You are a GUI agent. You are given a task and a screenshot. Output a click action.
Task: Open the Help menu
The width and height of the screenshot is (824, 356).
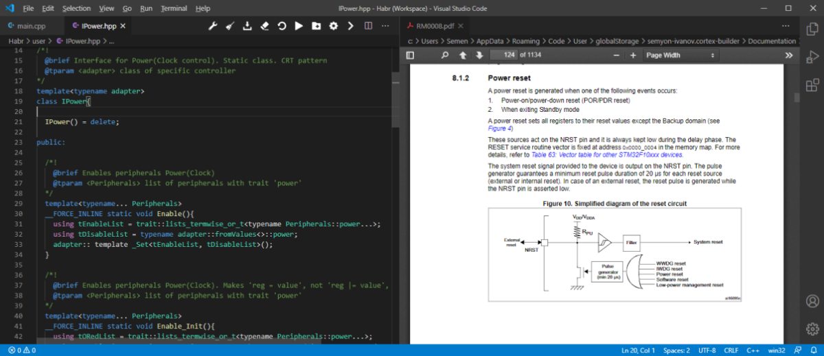pos(203,8)
